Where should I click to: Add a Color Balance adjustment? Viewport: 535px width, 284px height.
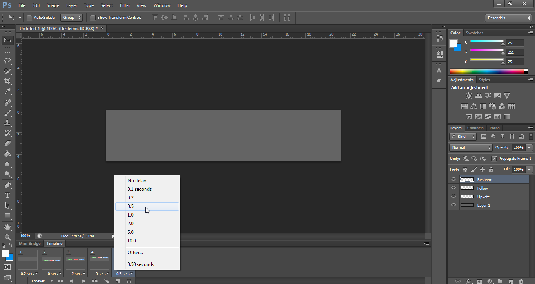[x=474, y=106]
